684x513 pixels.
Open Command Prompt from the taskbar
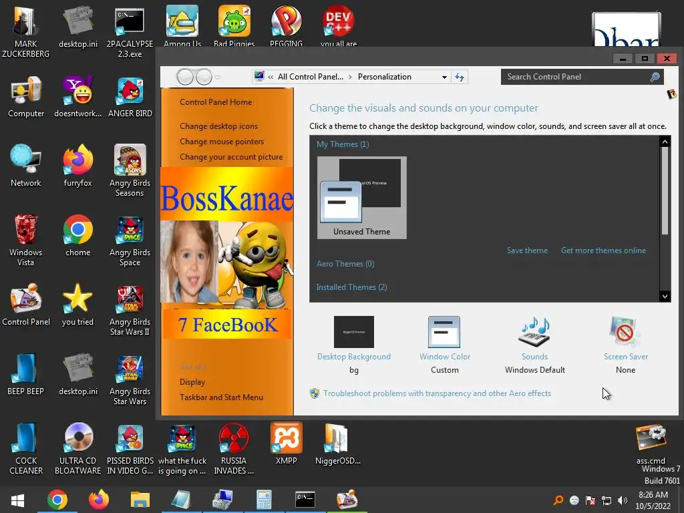305,500
